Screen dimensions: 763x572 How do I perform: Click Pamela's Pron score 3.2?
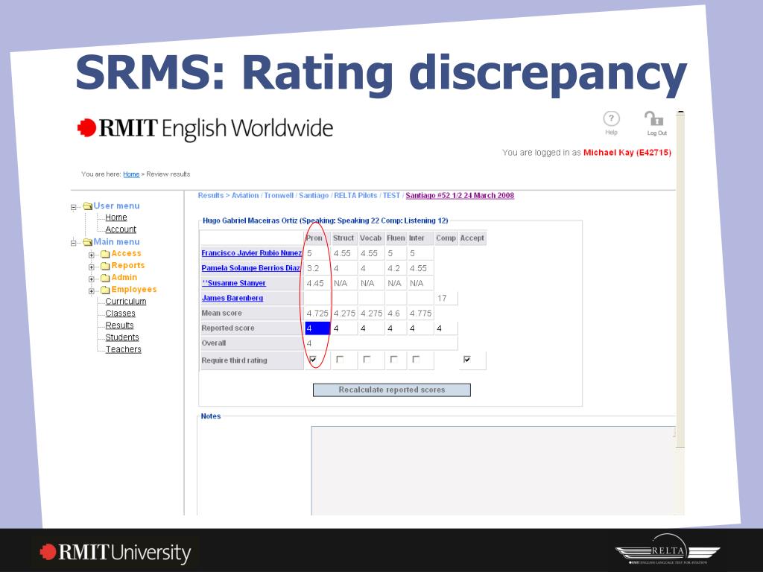click(313, 268)
